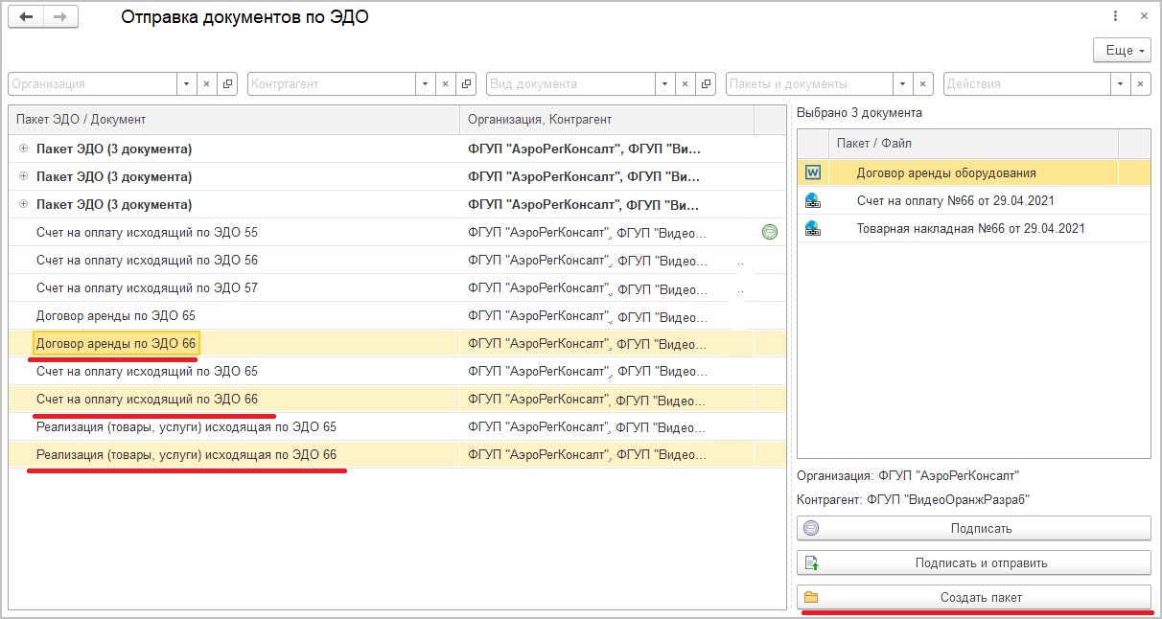Clear the Действия filter
1162x619 pixels.
click(x=1141, y=83)
